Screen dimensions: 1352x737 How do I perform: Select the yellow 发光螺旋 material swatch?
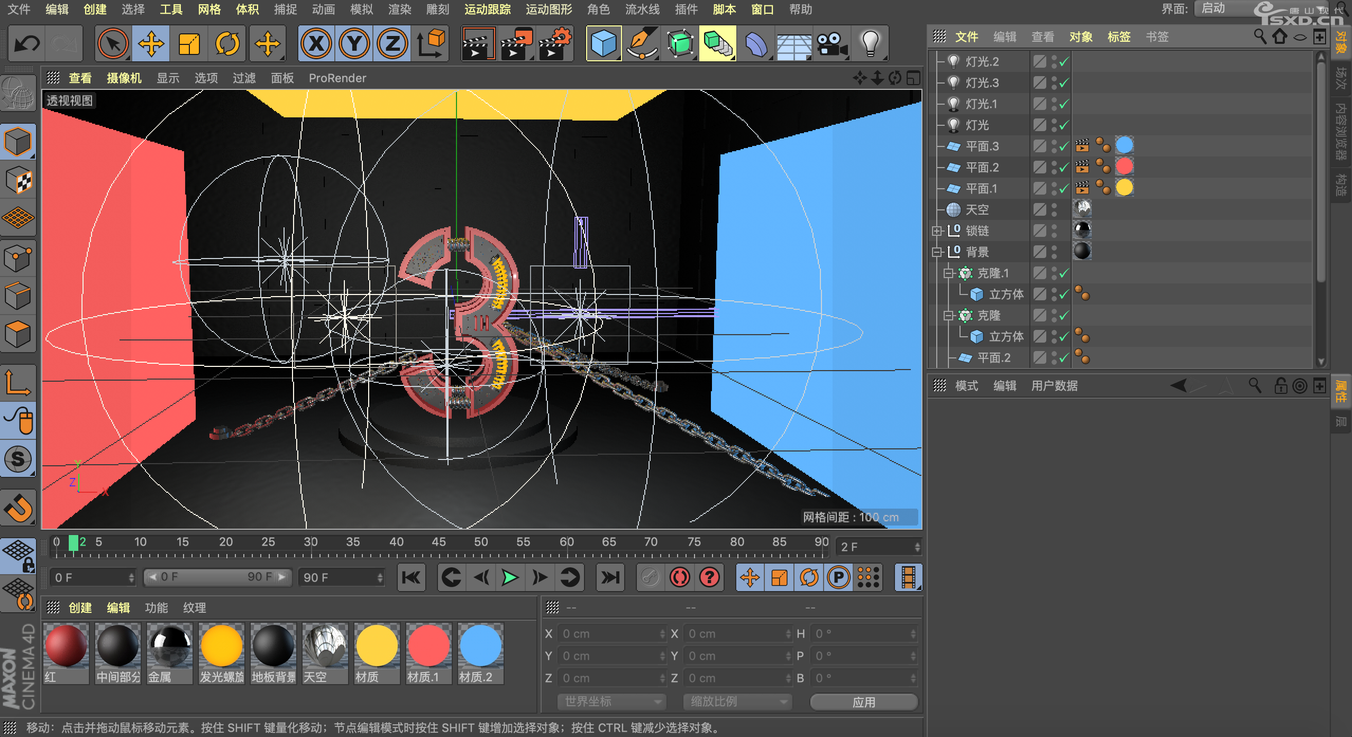tap(222, 653)
